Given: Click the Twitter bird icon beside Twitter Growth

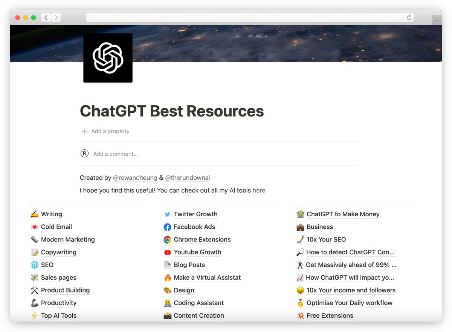Looking at the screenshot, I should click(x=167, y=214).
